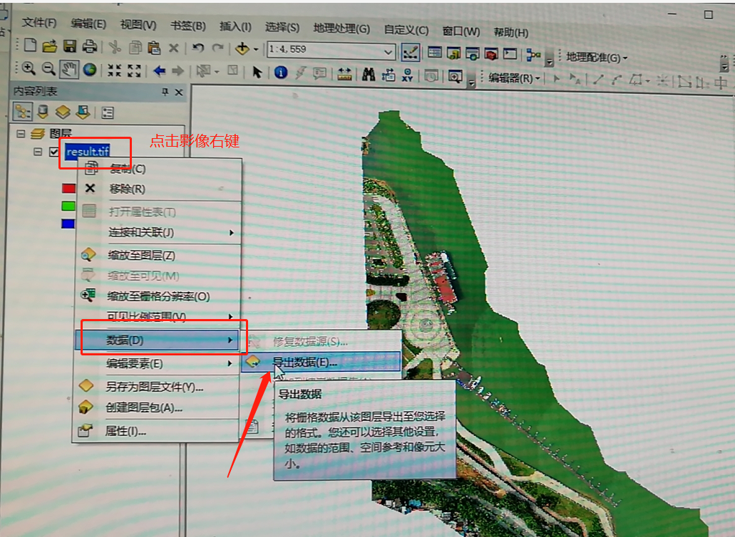Viewport: 735px width, 537px height.
Task: Save the map using the floppy disk icon
Action: click(x=70, y=46)
